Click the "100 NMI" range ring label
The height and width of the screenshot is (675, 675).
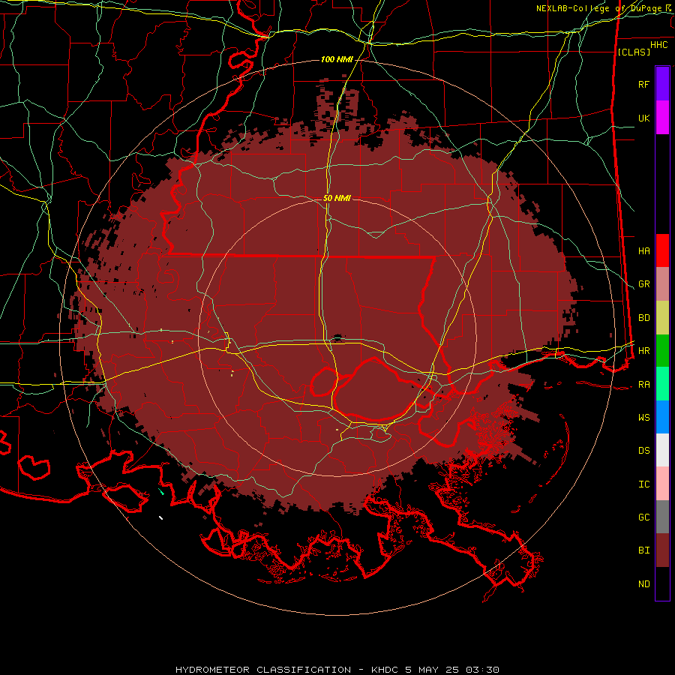337,59
